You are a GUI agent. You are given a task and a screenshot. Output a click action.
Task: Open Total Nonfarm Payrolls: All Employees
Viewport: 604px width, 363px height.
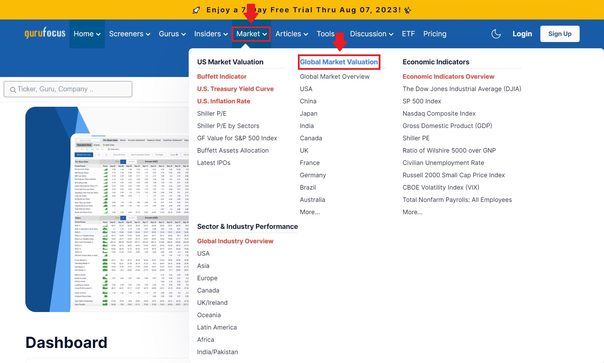pyautogui.click(x=457, y=200)
